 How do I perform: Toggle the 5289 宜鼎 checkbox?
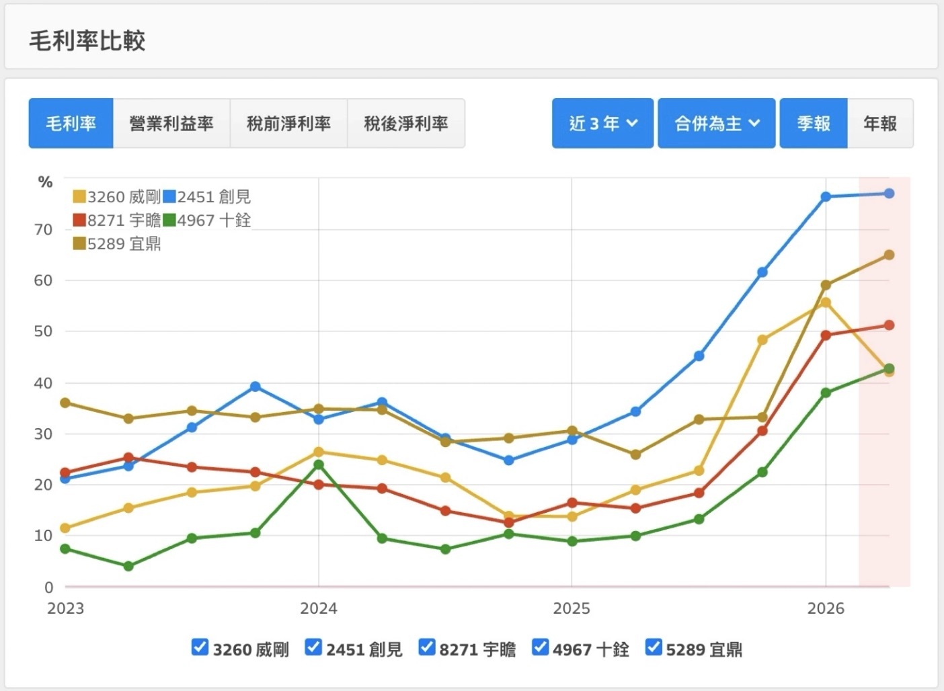click(x=654, y=647)
